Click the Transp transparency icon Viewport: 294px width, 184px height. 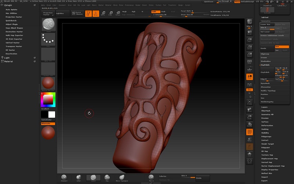pos(250,139)
